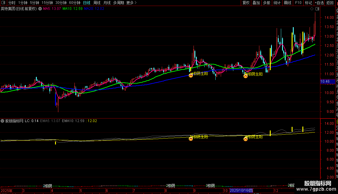Expand the 股朋指标网 sub-indicator menu
This screenshot has width=338, height=194.
click(x=2, y=121)
